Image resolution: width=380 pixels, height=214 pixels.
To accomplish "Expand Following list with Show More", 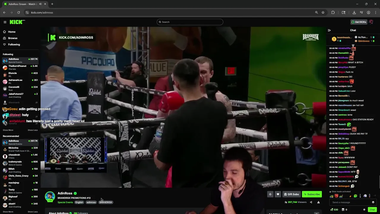I will (8, 130).
